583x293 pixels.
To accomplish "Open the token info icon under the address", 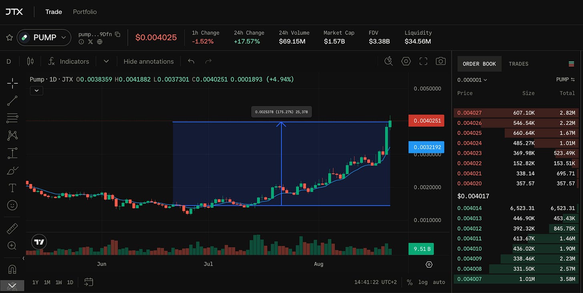I will [x=81, y=42].
